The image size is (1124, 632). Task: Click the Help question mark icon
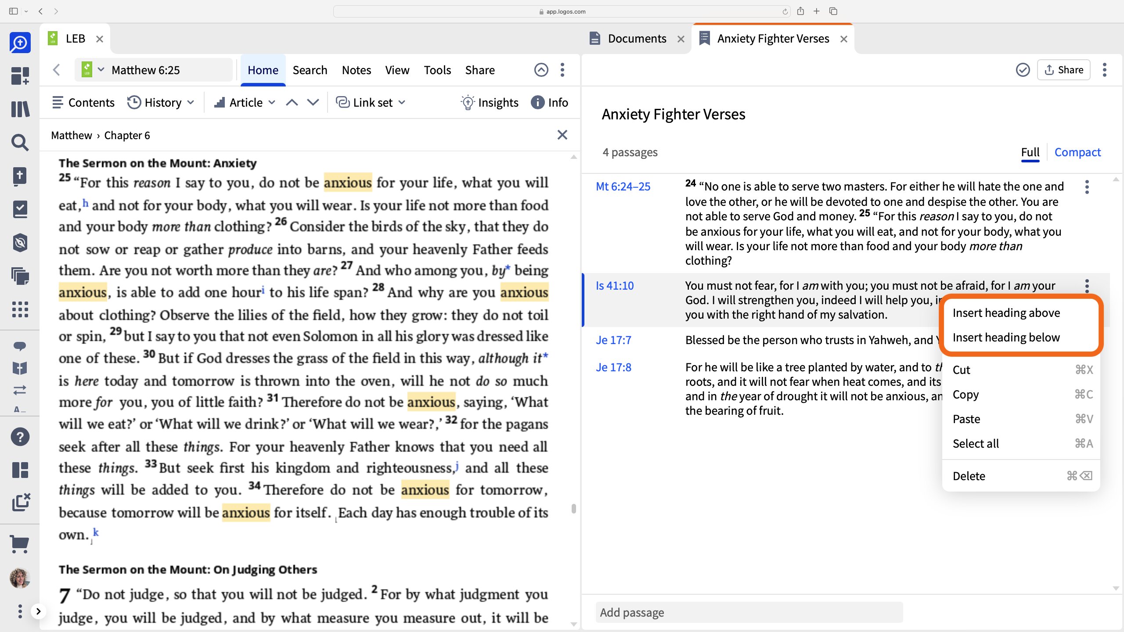(20, 437)
